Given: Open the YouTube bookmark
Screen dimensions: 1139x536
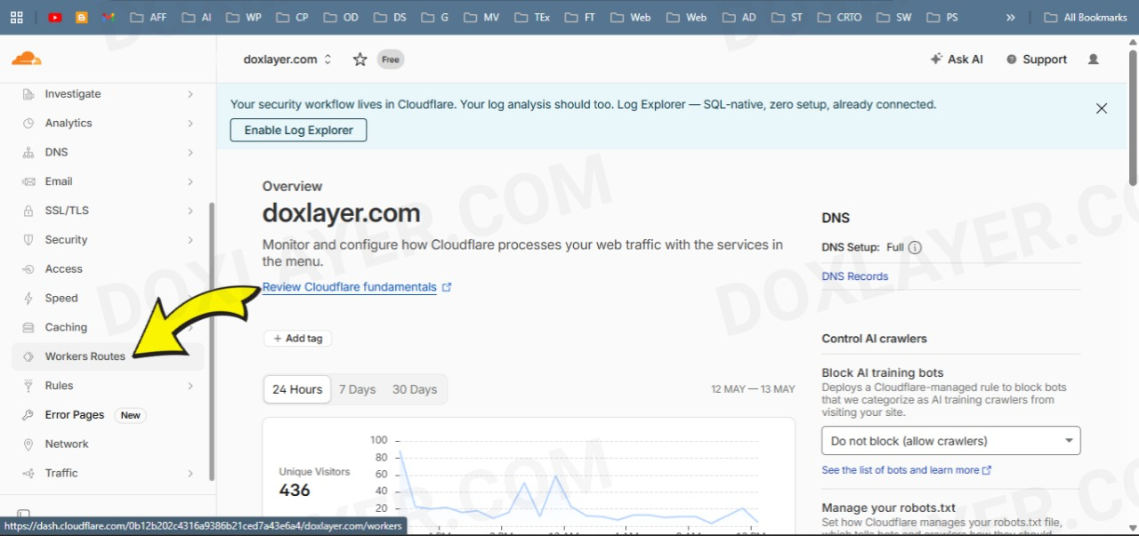Looking at the screenshot, I should (55, 17).
